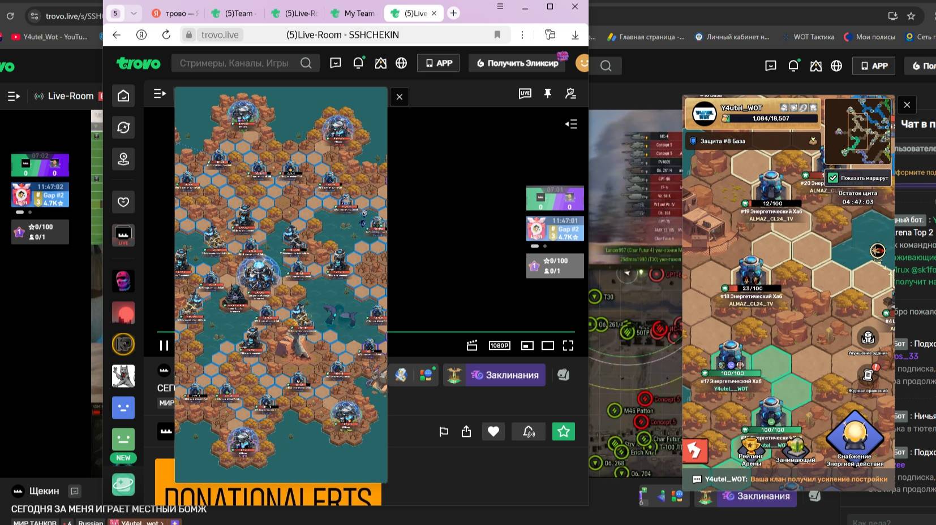Viewport: 936px width, 525px height.
Task: Open notifications bell in front Trovo header
Action: point(358,63)
